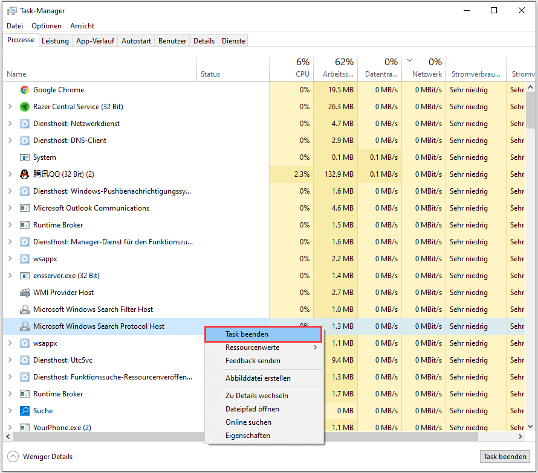Click the Diensthost: Netzwerkdienst gear icon

point(24,124)
